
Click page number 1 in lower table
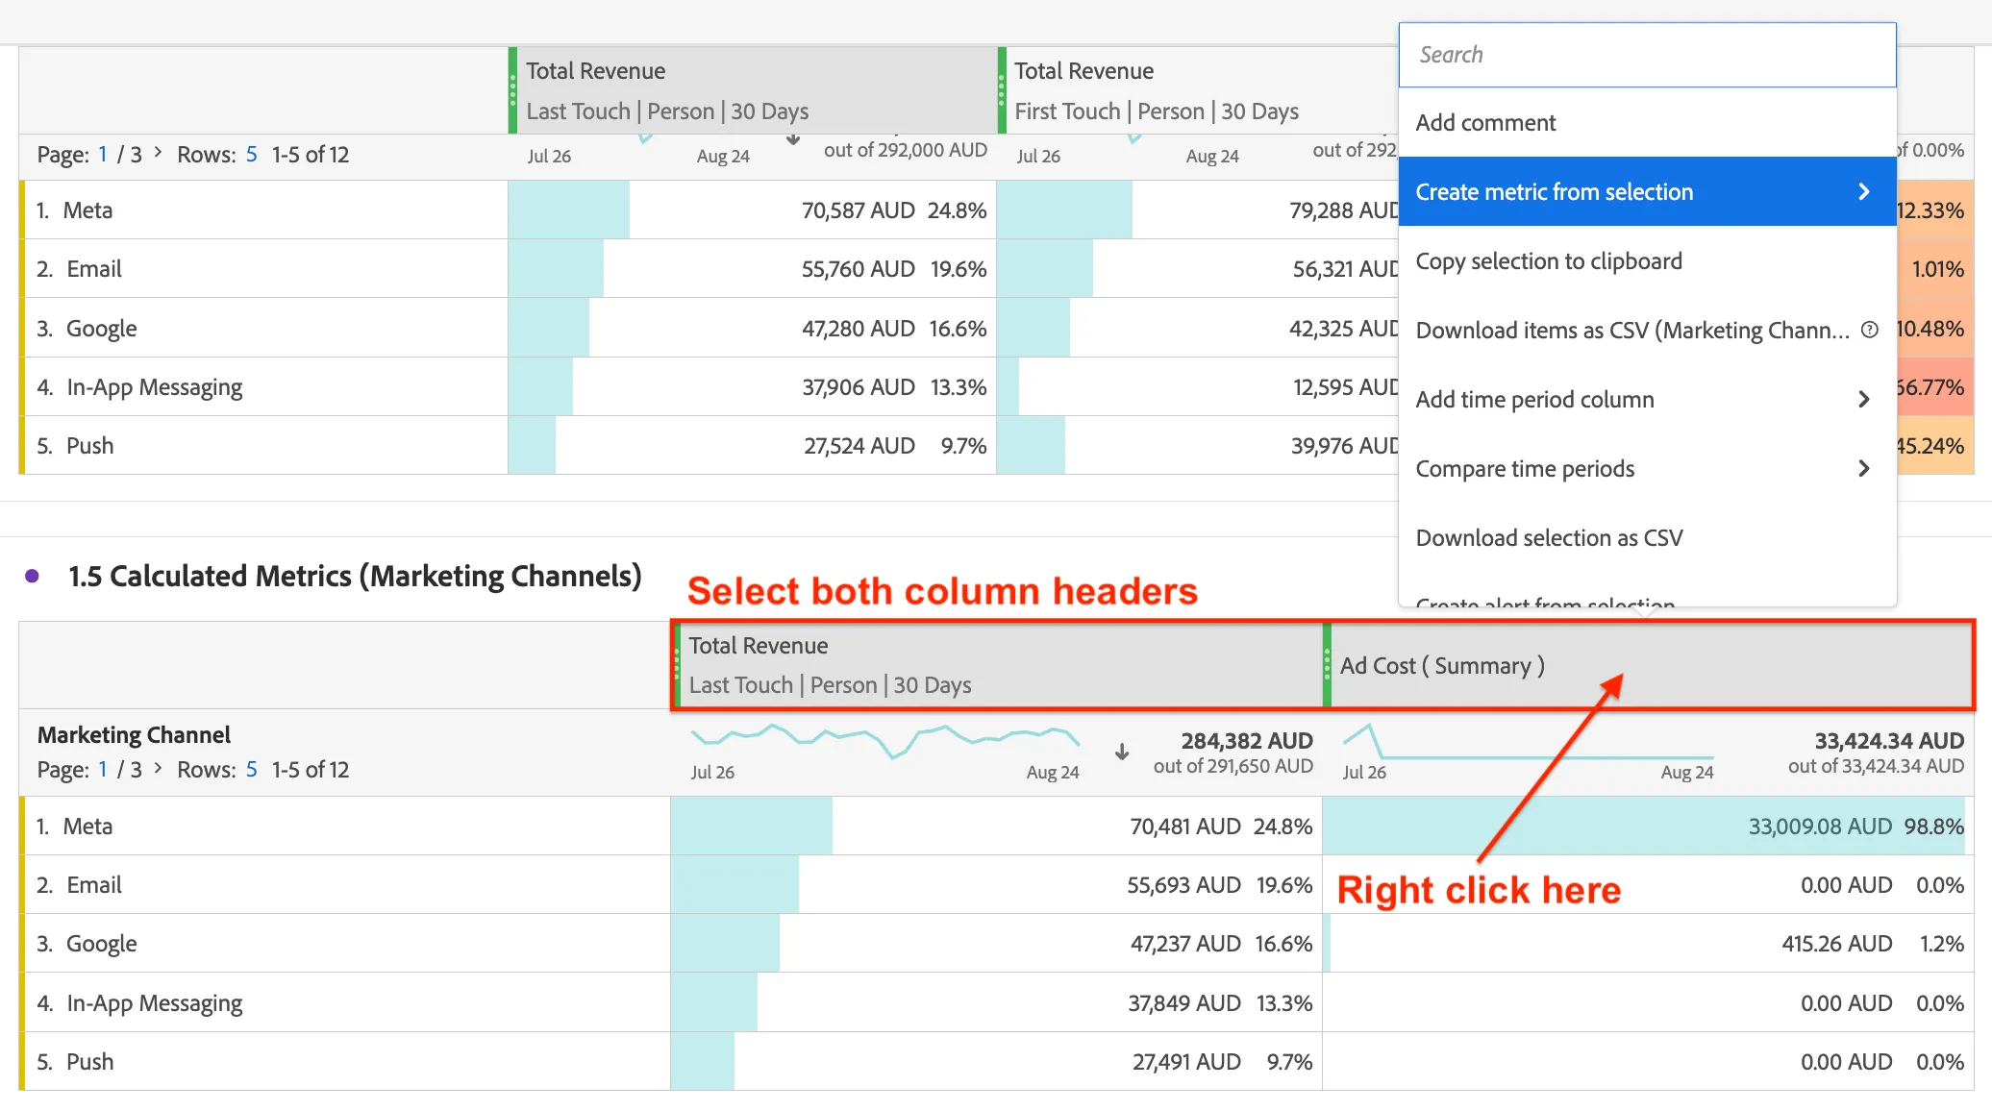103,770
